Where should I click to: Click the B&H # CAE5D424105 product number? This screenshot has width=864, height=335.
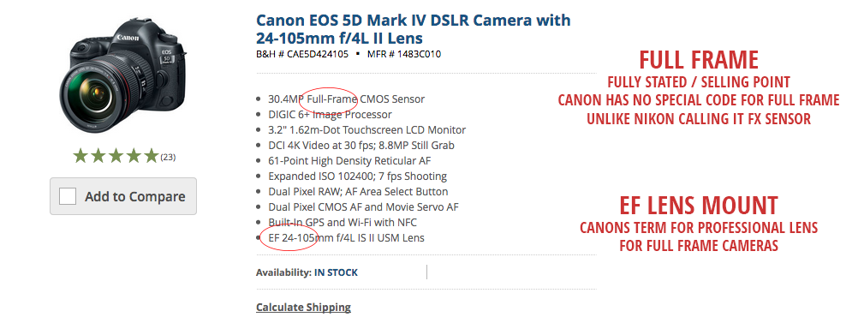pos(302,54)
